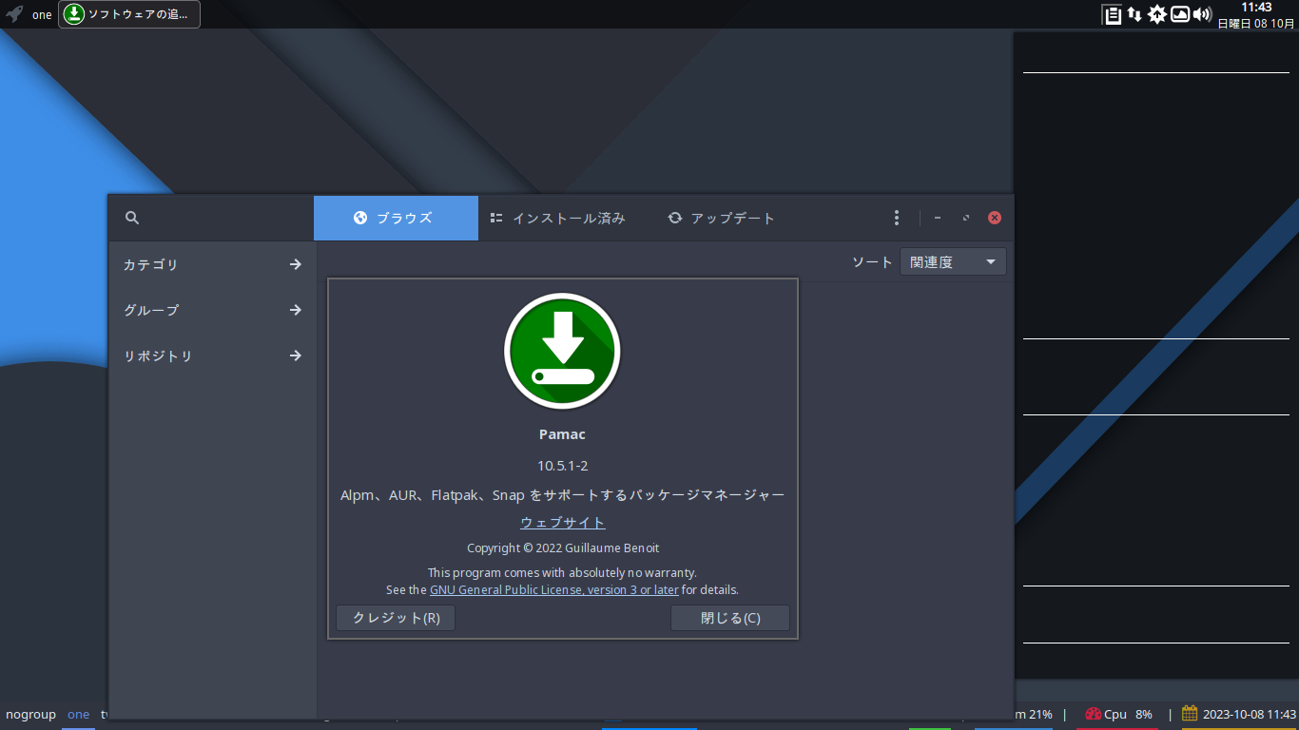Expand the グループ arrow
1299x730 pixels.
coord(296,310)
